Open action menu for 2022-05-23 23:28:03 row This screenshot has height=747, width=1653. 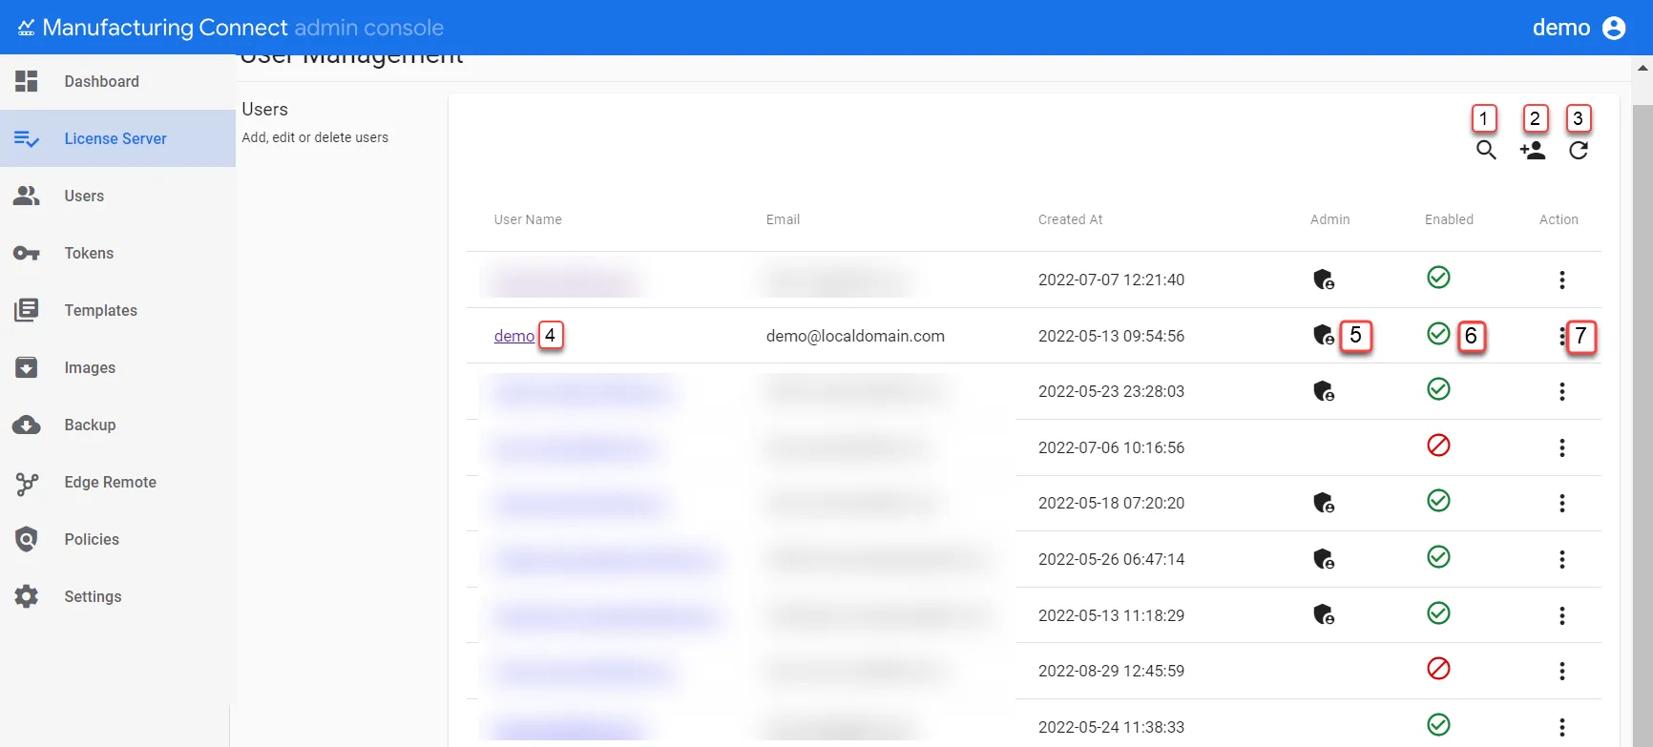[x=1562, y=391]
